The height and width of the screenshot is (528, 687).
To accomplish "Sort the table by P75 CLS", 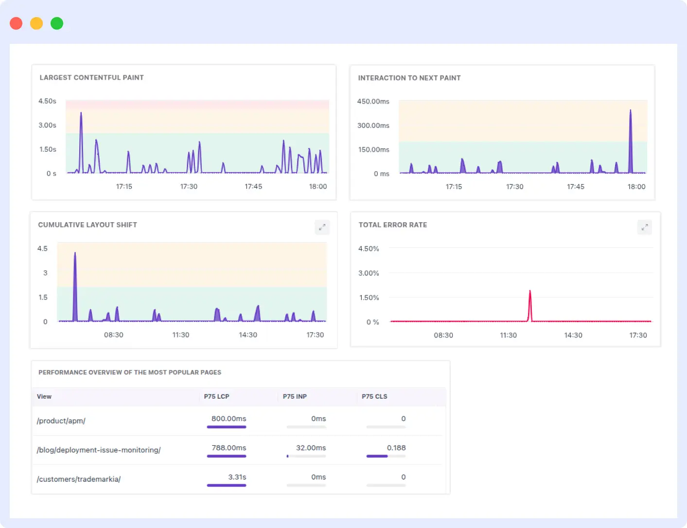I will 374,396.
